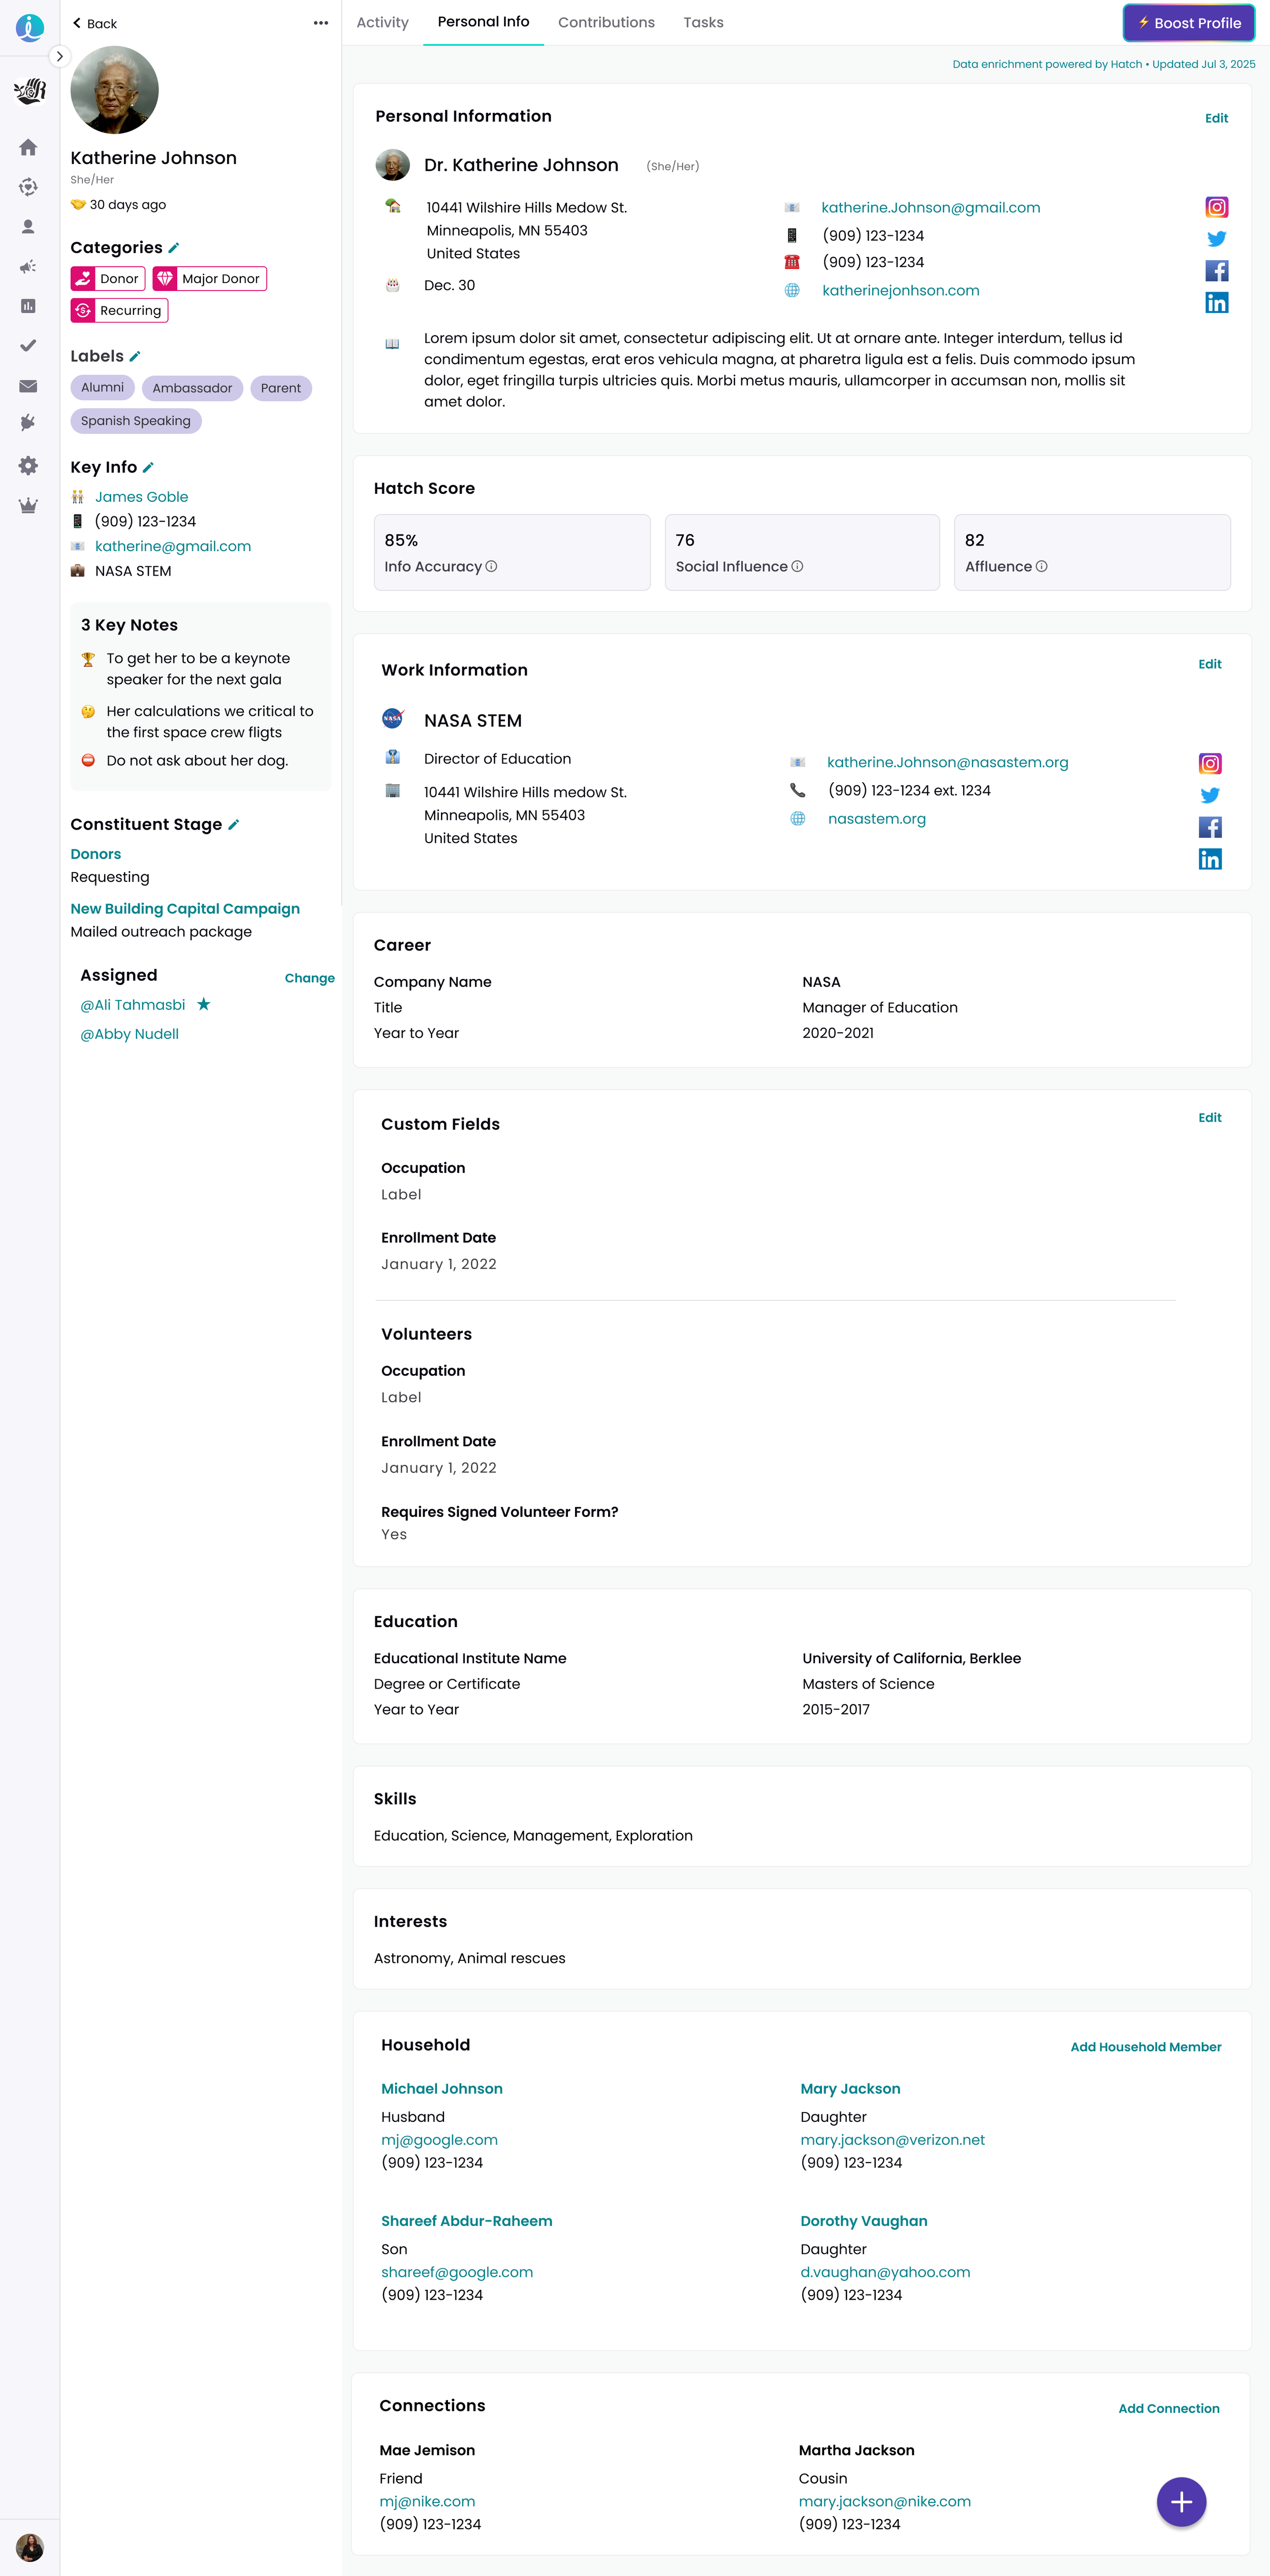
Task: Click the plug integrations sidebar icon
Action: click(28, 423)
